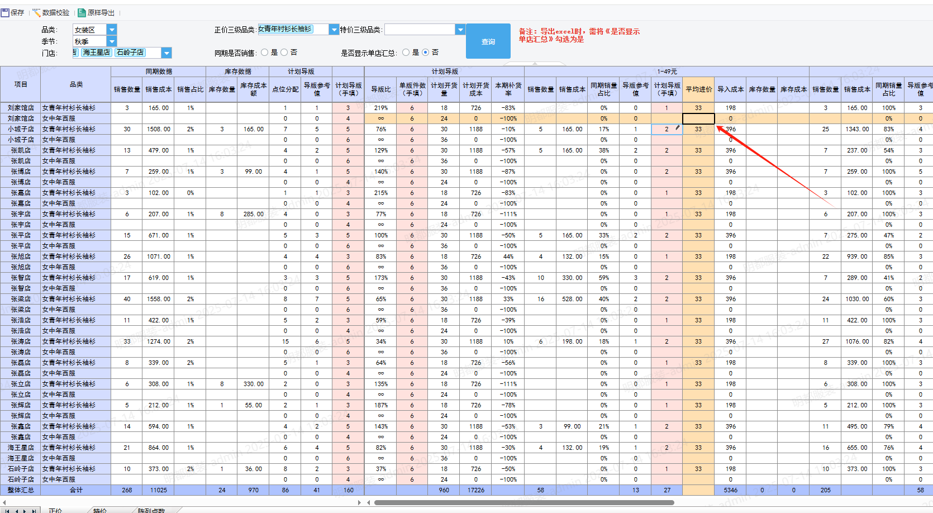The image size is (933, 513).
Task: Click the 品类 field showing 女装区
Action: [x=89, y=30]
